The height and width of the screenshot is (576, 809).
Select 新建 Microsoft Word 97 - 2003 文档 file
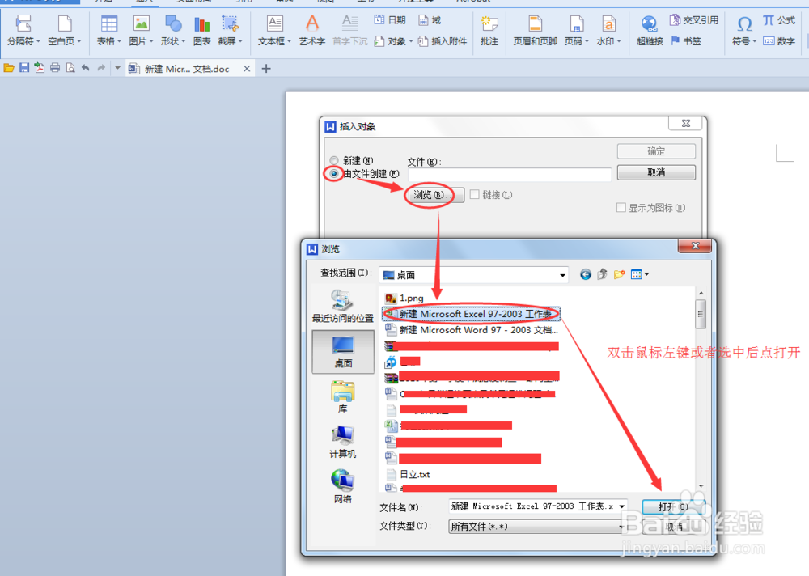point(472,330)
